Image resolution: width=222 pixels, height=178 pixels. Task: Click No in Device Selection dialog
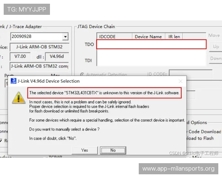click(113, 150)
